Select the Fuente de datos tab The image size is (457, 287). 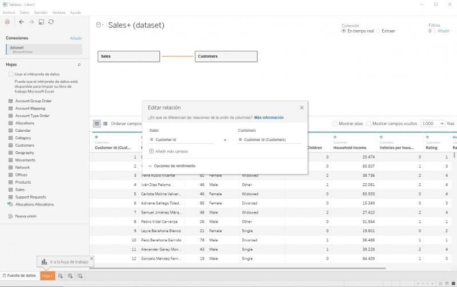(x=19, y=276)
